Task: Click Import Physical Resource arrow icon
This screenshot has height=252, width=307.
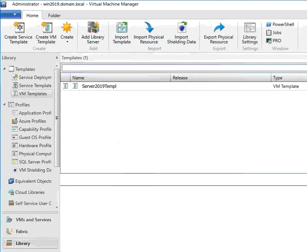Action: (x=149, y=27)
